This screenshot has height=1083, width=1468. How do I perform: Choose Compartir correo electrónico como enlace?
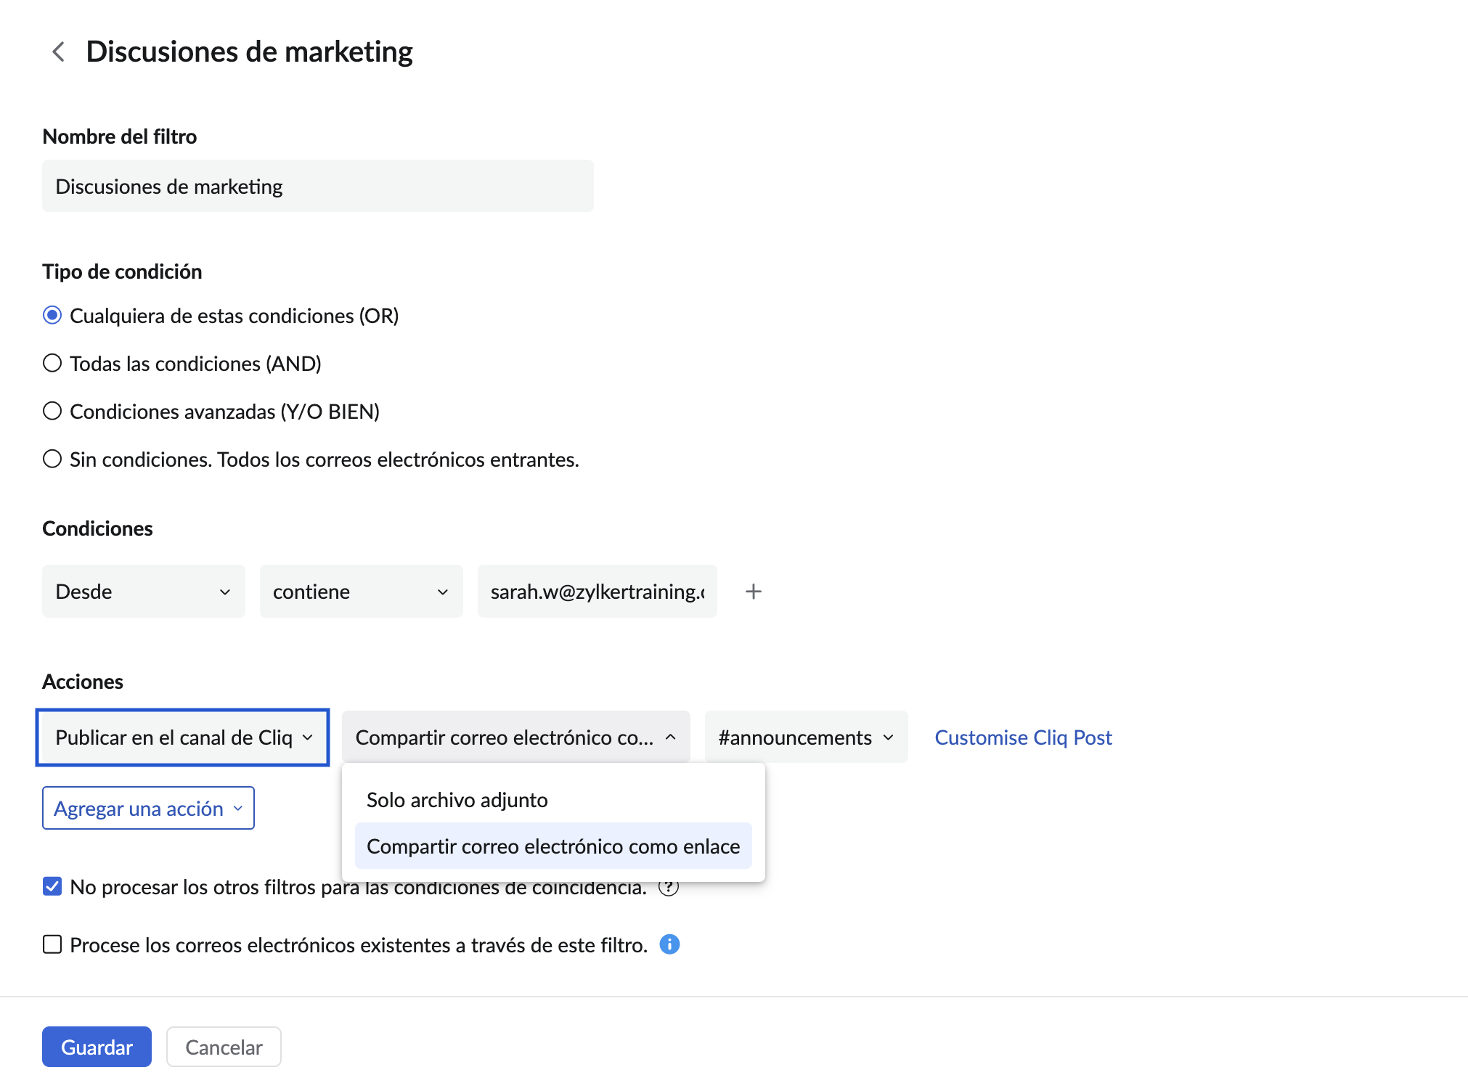pos(553,846)
